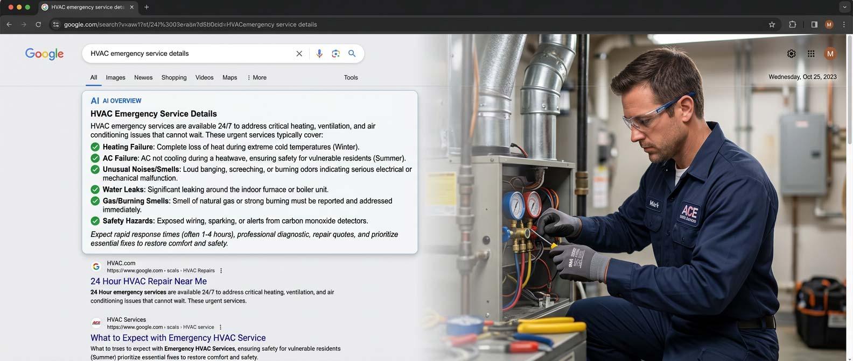Open the 24 Hour HVAC Repair Near Me link
The width and height of the screenshot is (853, 361).
pyautogui.click(x=149, y=281)
